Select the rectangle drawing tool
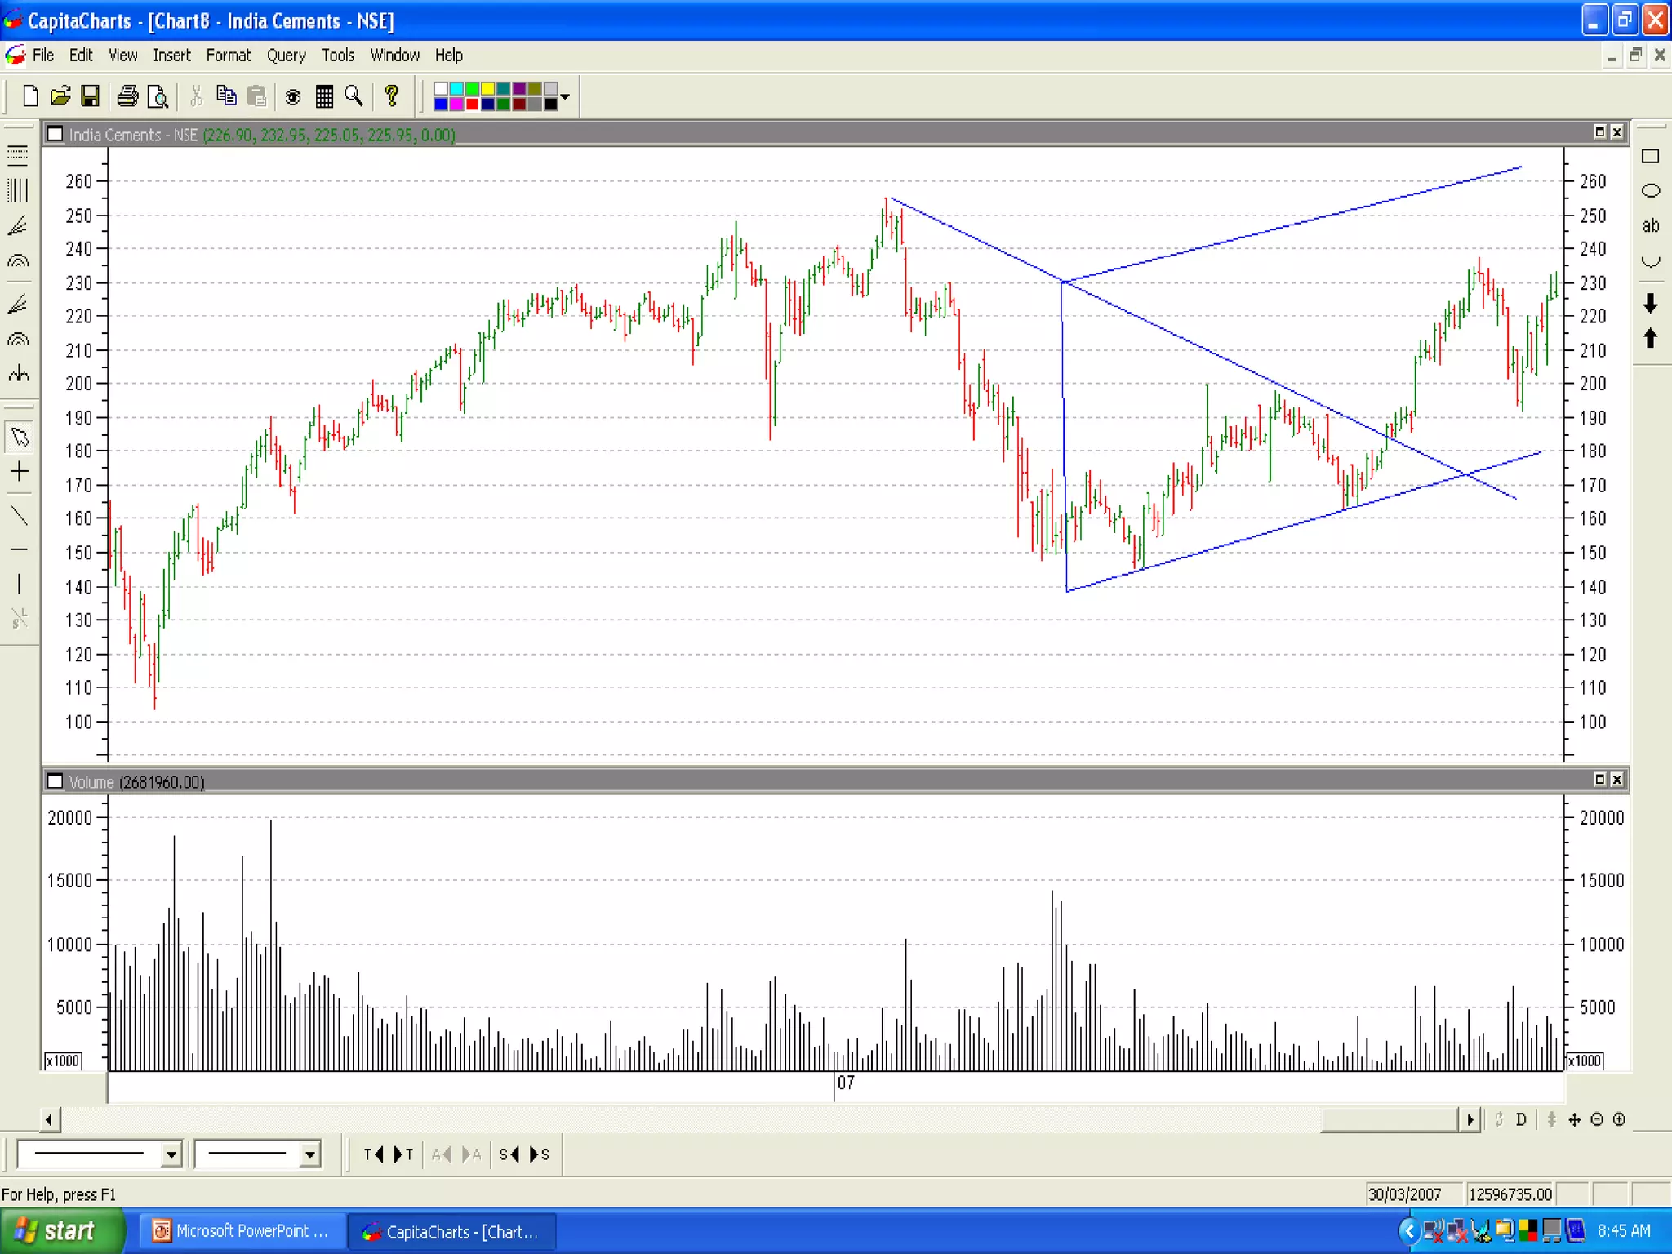The height and width of the screenshot is (1254, 1672). (x=1650, y=156)
